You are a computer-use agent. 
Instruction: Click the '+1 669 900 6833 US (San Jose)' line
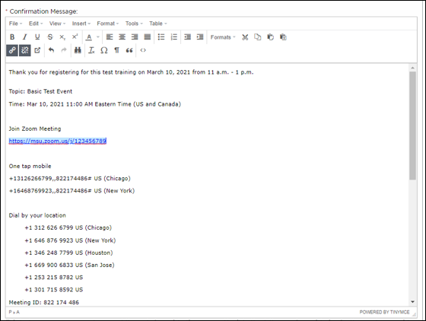(x=69, y=265)
